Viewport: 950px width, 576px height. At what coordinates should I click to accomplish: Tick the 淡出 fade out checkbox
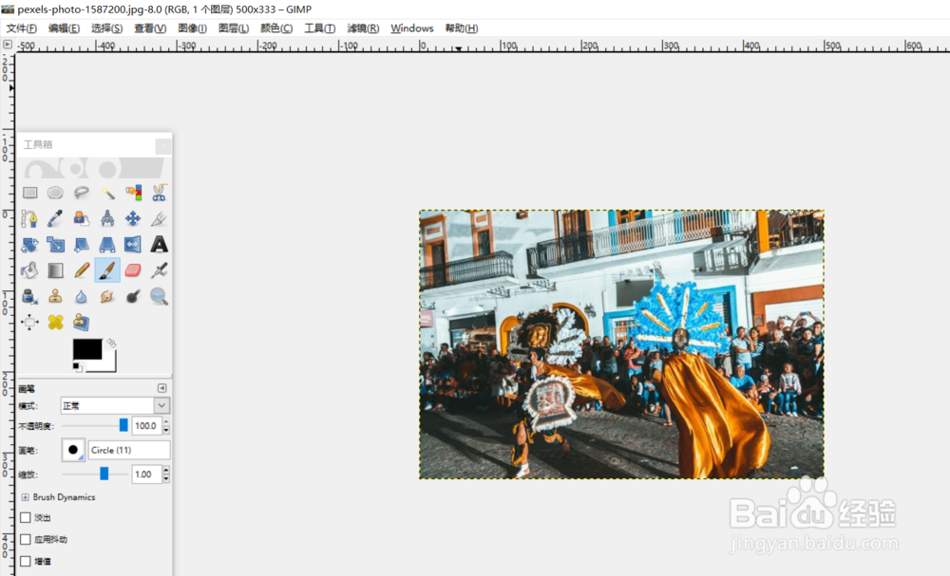(26, 517)
